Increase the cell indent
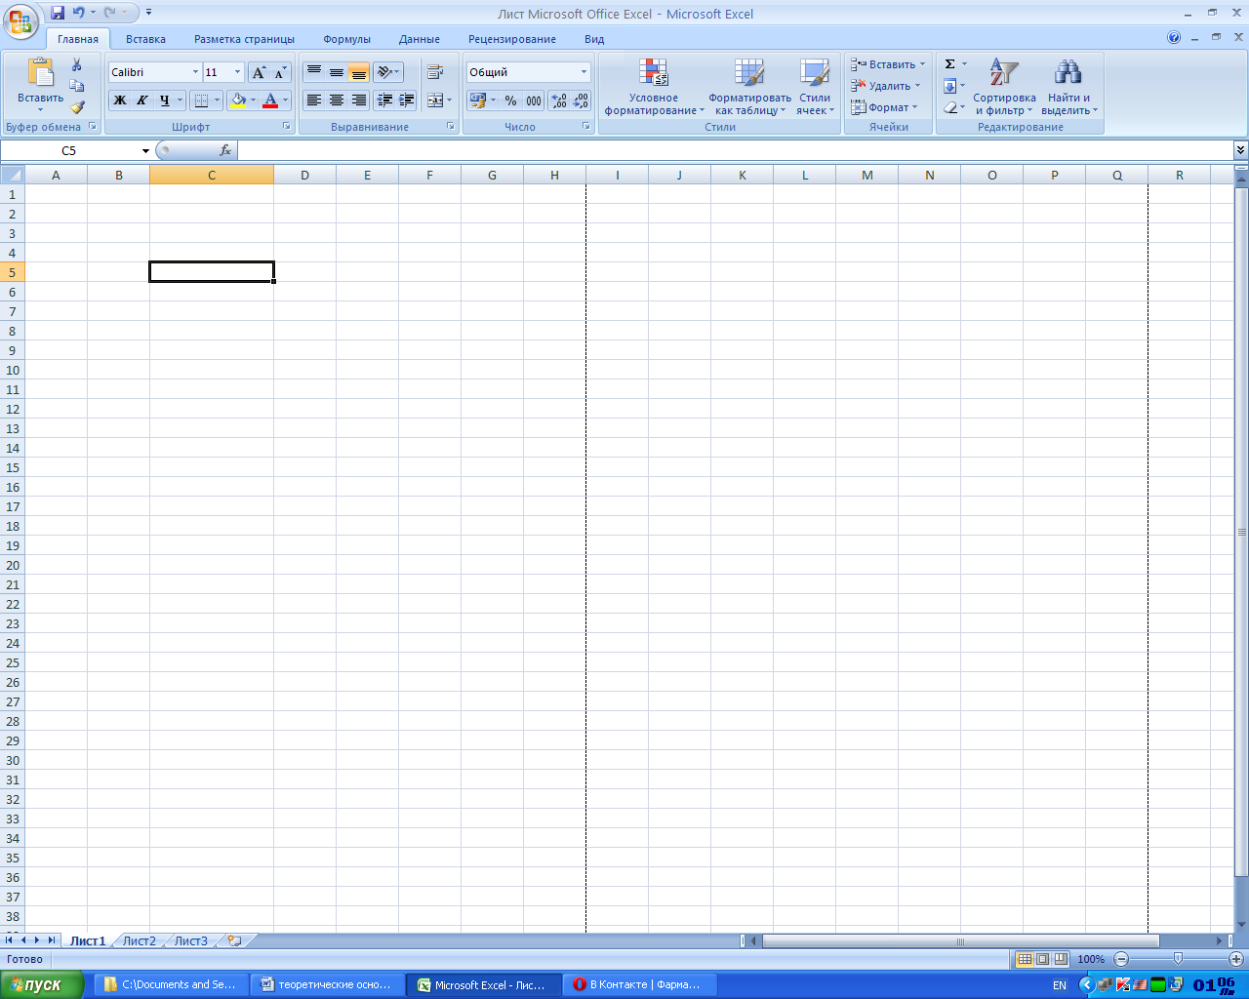Screen dimensions: 1249x999 [407, 100]
